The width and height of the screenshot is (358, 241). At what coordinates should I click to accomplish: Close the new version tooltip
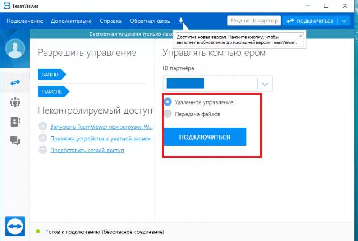click(301, 36)
